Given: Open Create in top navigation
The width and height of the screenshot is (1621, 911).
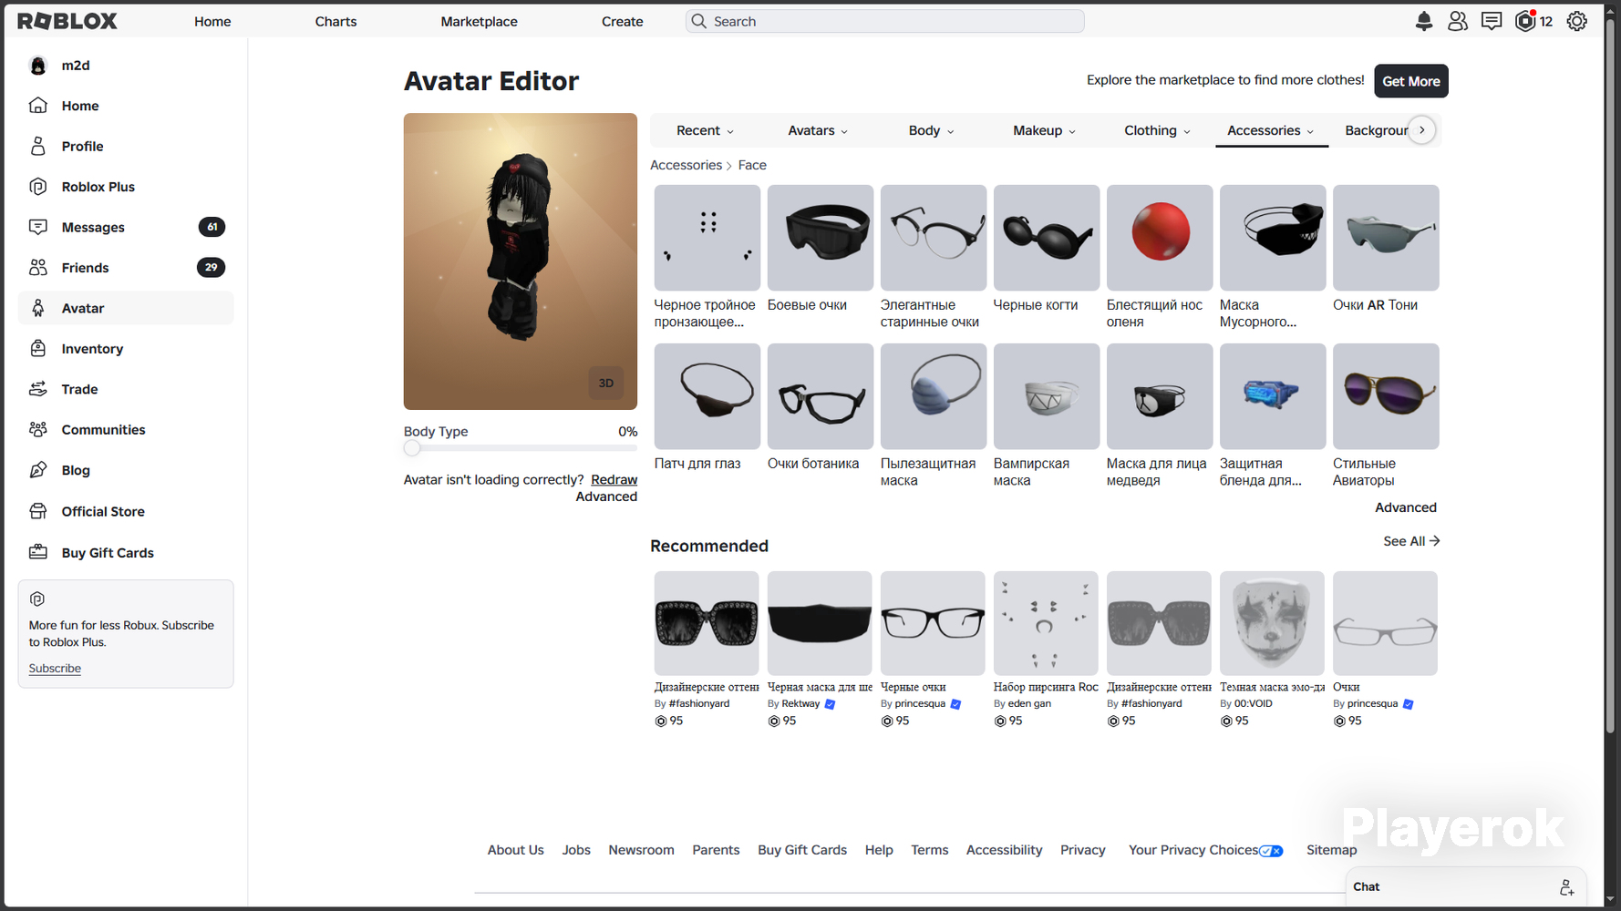Looking at the screenshot, I should tap(623, 21).
